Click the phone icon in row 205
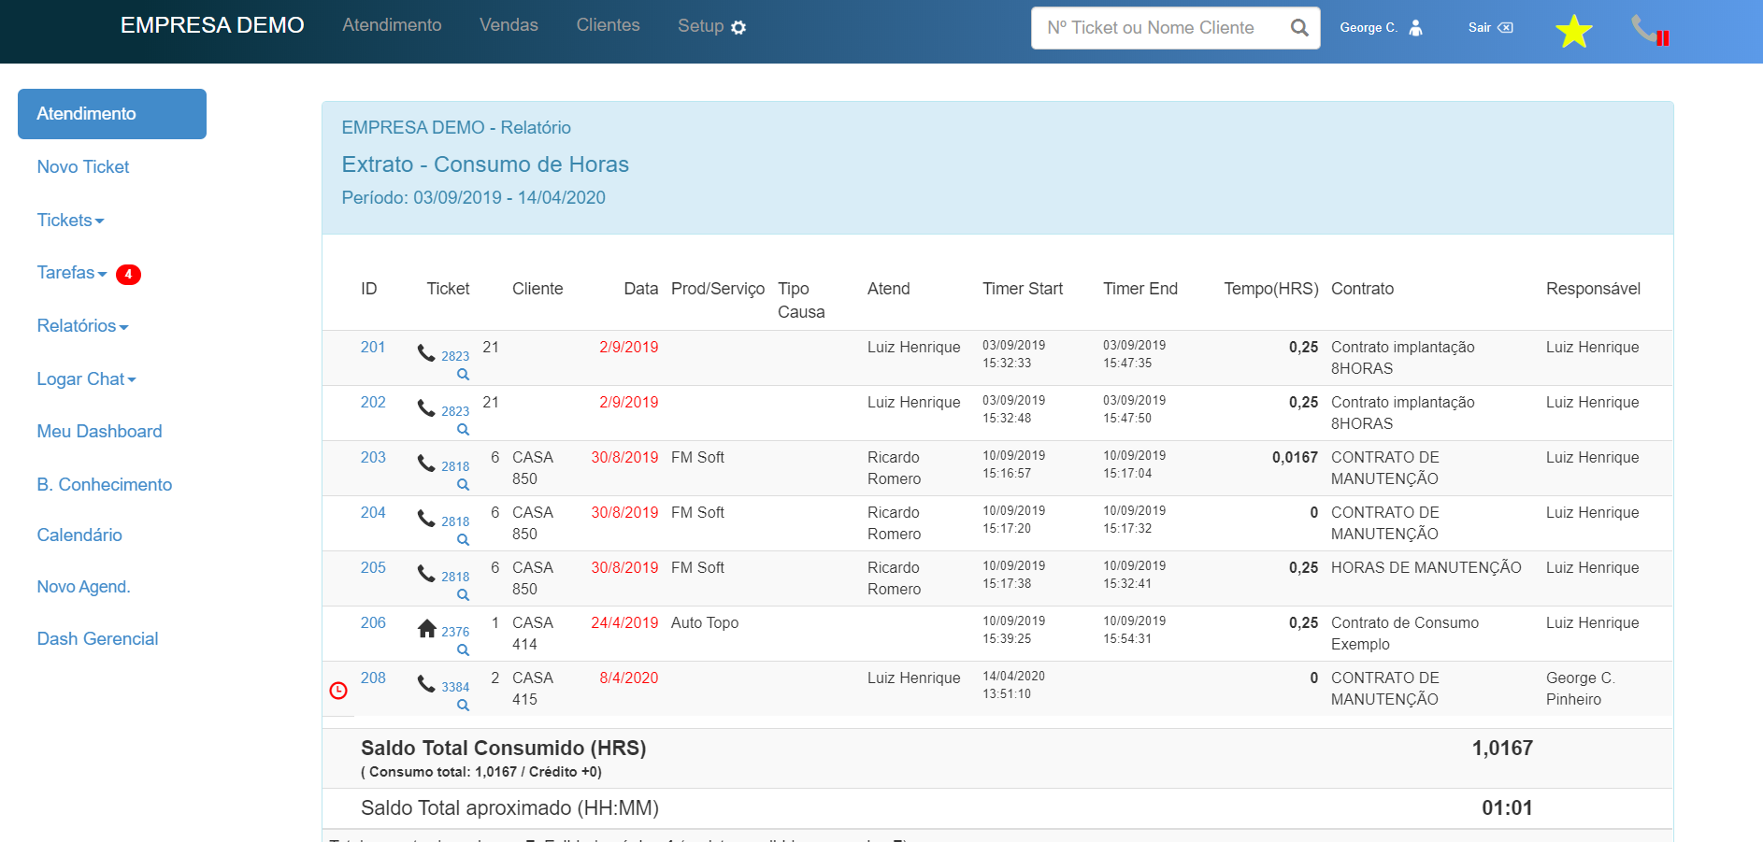The width and height of the screenshot is (1763, 842). click(x=426, y=573)
